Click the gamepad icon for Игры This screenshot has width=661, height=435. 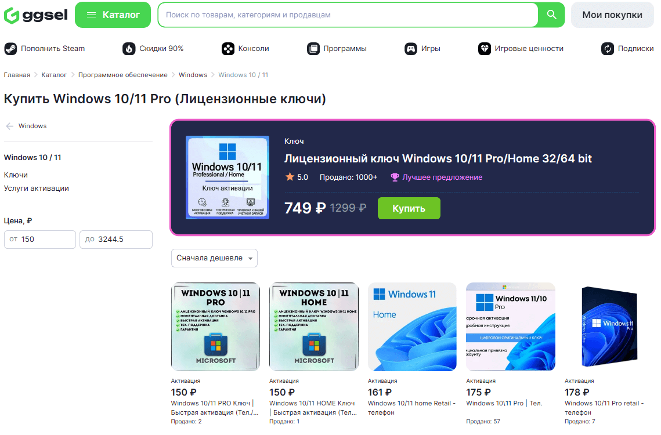(x=411, y=49)
